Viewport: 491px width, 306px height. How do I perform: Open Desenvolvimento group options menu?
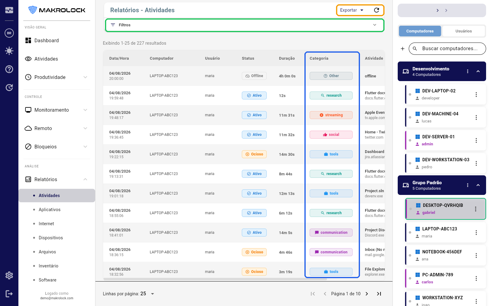[x=468, y=71]
